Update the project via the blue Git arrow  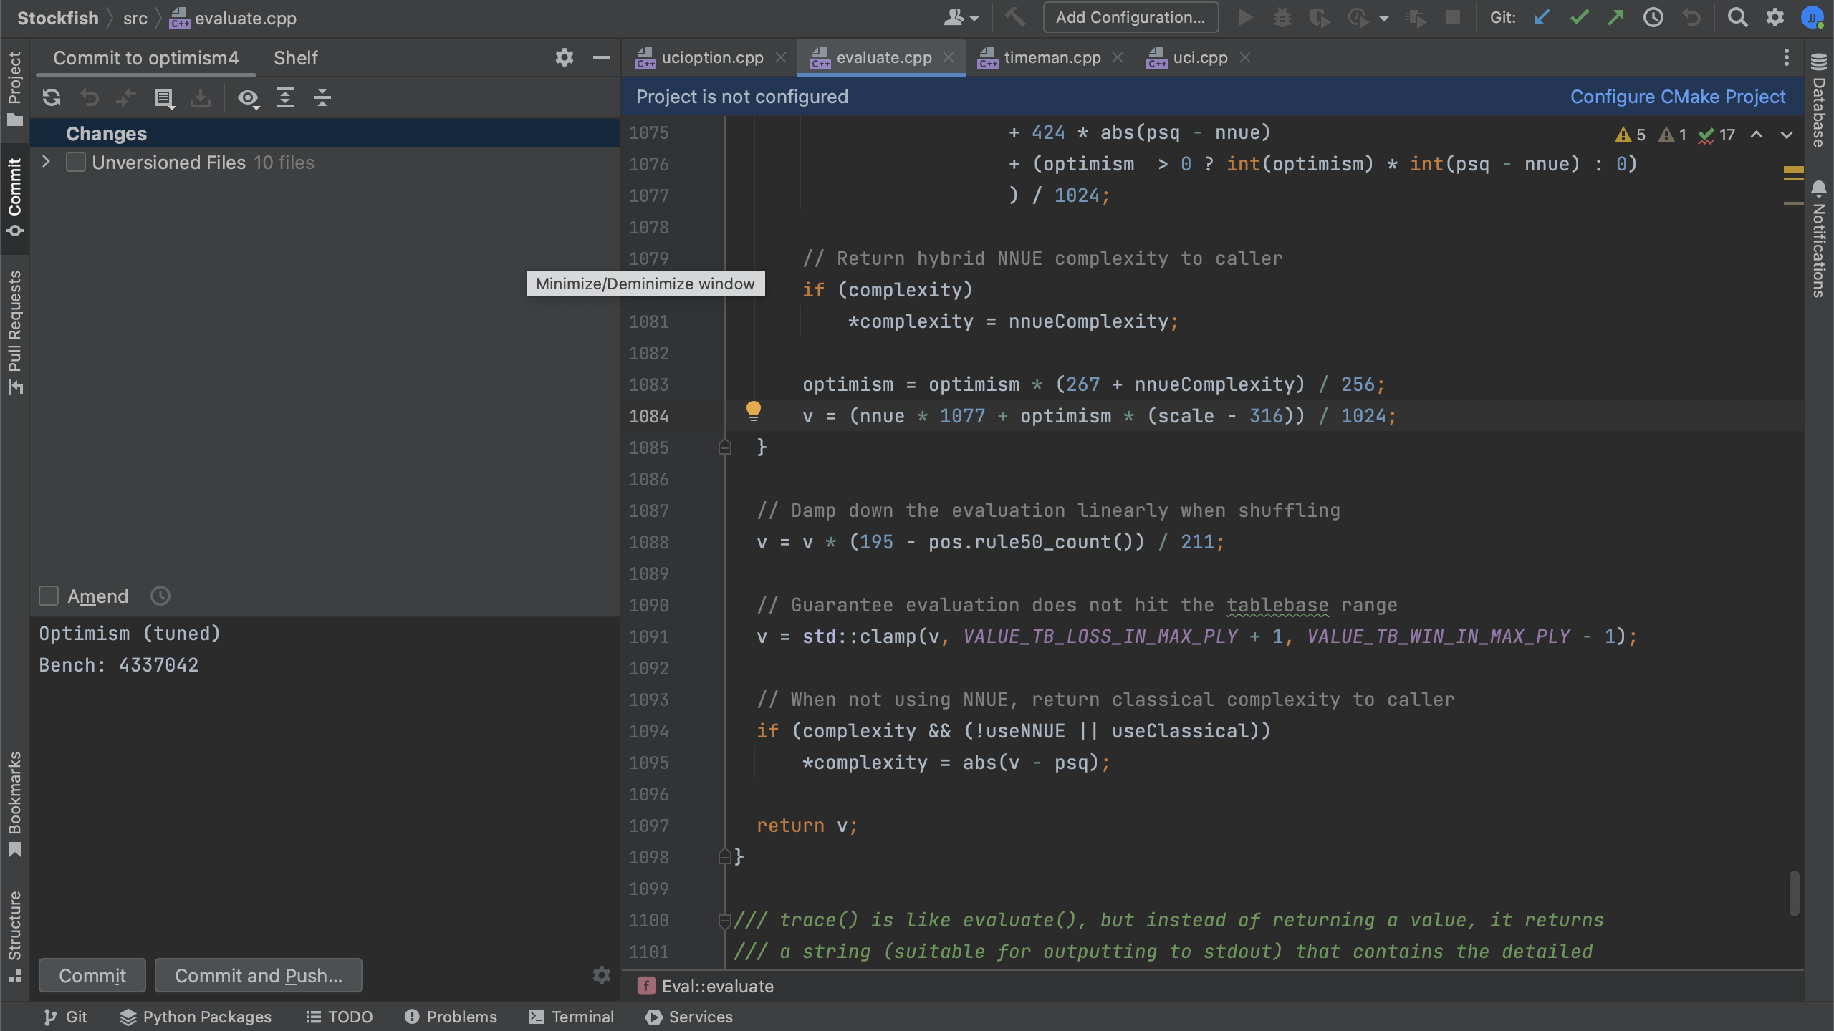[1541, 17]
